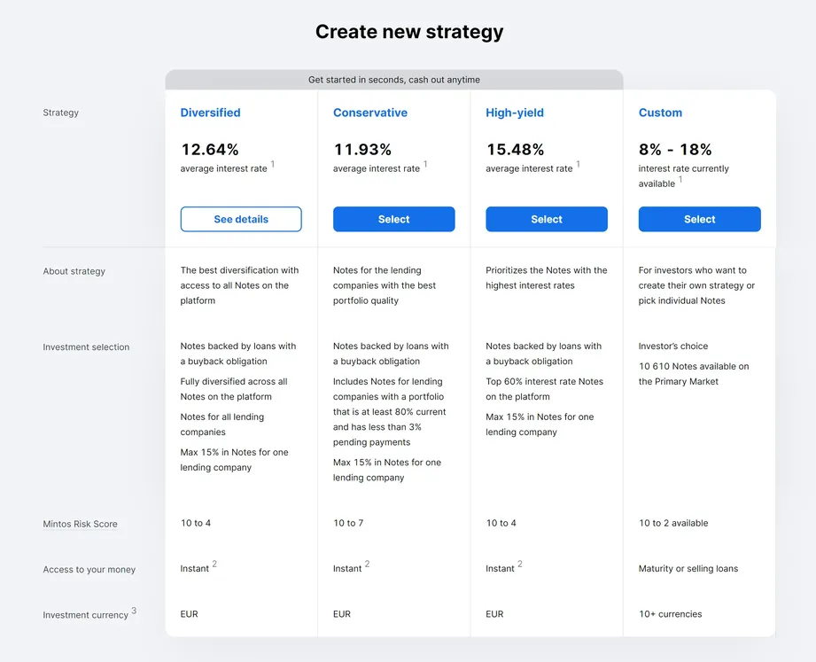Click footnote 2 next to Diversified Instant access
816x662 pixels.
214,564
